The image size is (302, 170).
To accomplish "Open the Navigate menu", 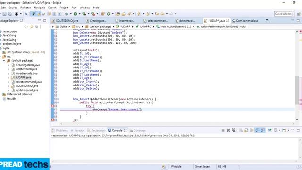I will tap(40, 8).
